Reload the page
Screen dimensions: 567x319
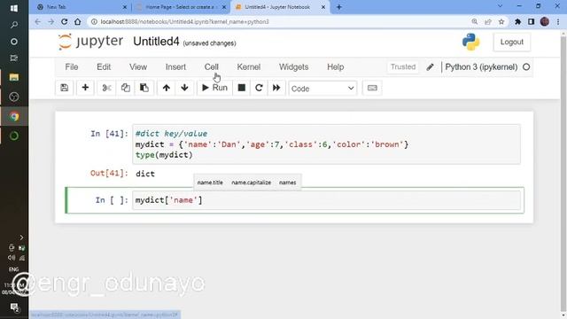pyautogui.click(x=65, y=21)
